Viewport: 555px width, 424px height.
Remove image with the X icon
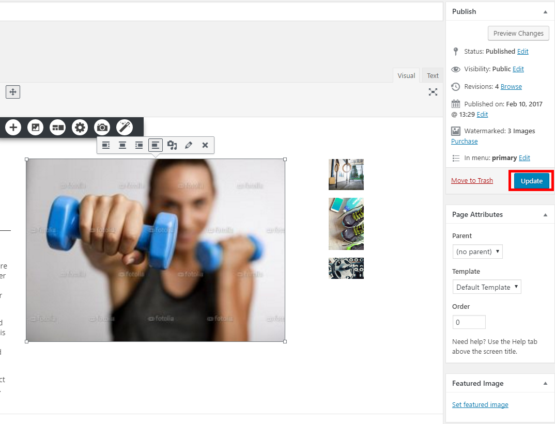(x=205, y=145)
